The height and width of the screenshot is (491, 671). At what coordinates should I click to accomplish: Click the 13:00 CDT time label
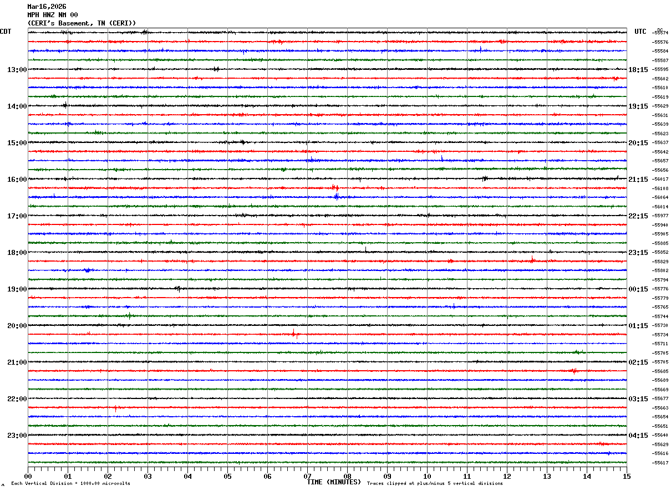point(17,70)
